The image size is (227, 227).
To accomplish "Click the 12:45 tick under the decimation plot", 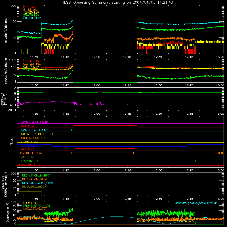I will tap(189, 199).
